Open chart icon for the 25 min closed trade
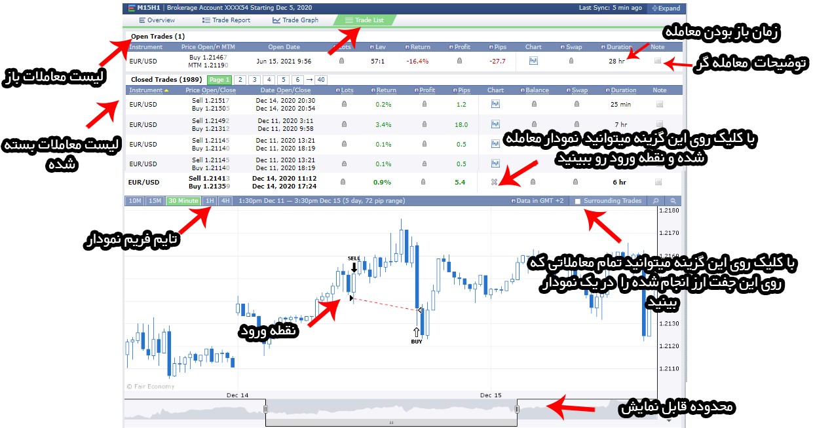The image size is (813, 428). tap(495, 104)
